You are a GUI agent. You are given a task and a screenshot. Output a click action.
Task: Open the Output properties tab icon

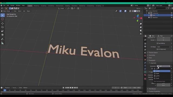point(145,47)
